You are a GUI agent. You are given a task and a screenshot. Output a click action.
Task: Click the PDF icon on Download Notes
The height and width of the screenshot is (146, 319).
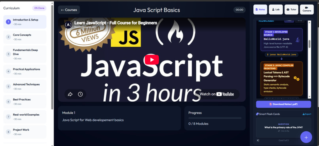(271, 104)
